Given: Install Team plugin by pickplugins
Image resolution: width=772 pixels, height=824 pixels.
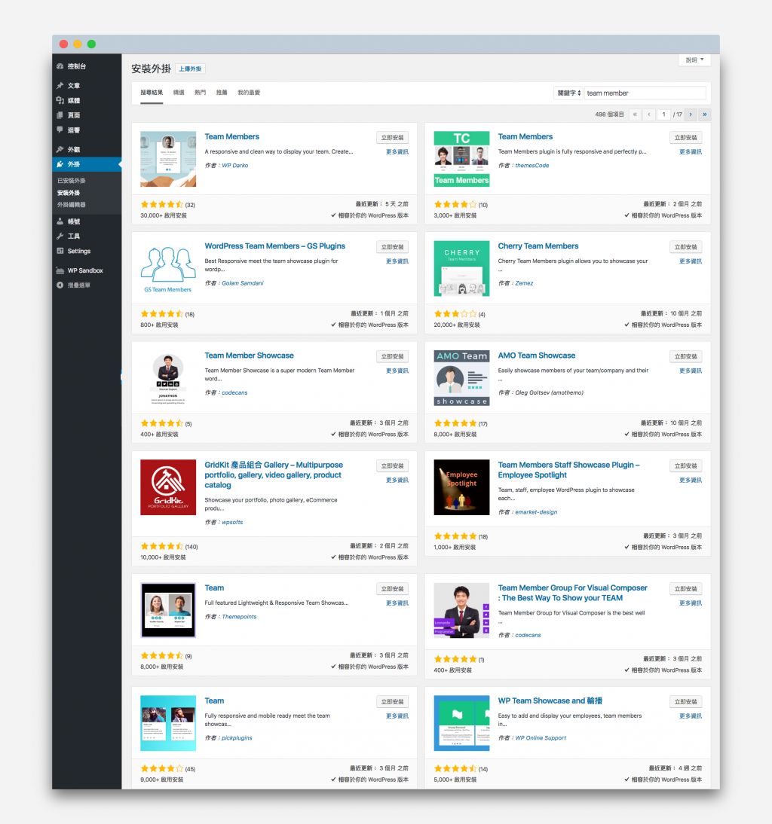Looking at the screenshot, I should point(392,701).
